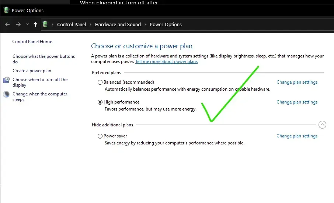Select Balanced (recommended) radio button
Image resolution: width=334 pixels, height=203 pixels.
(100, 83)
